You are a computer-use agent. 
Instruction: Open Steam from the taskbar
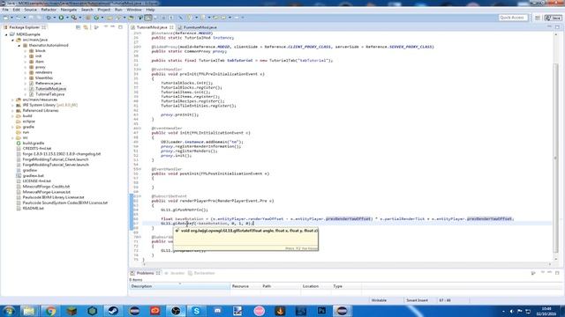point(113,311)
